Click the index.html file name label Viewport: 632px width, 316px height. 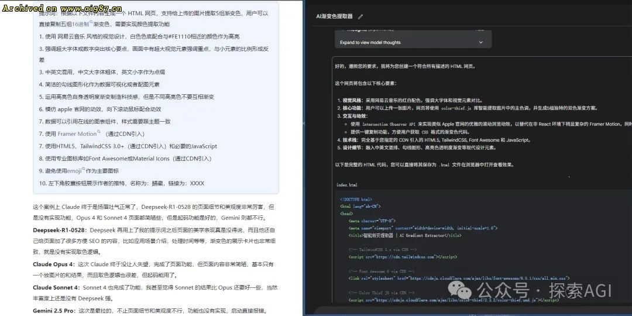click(346, 185)
